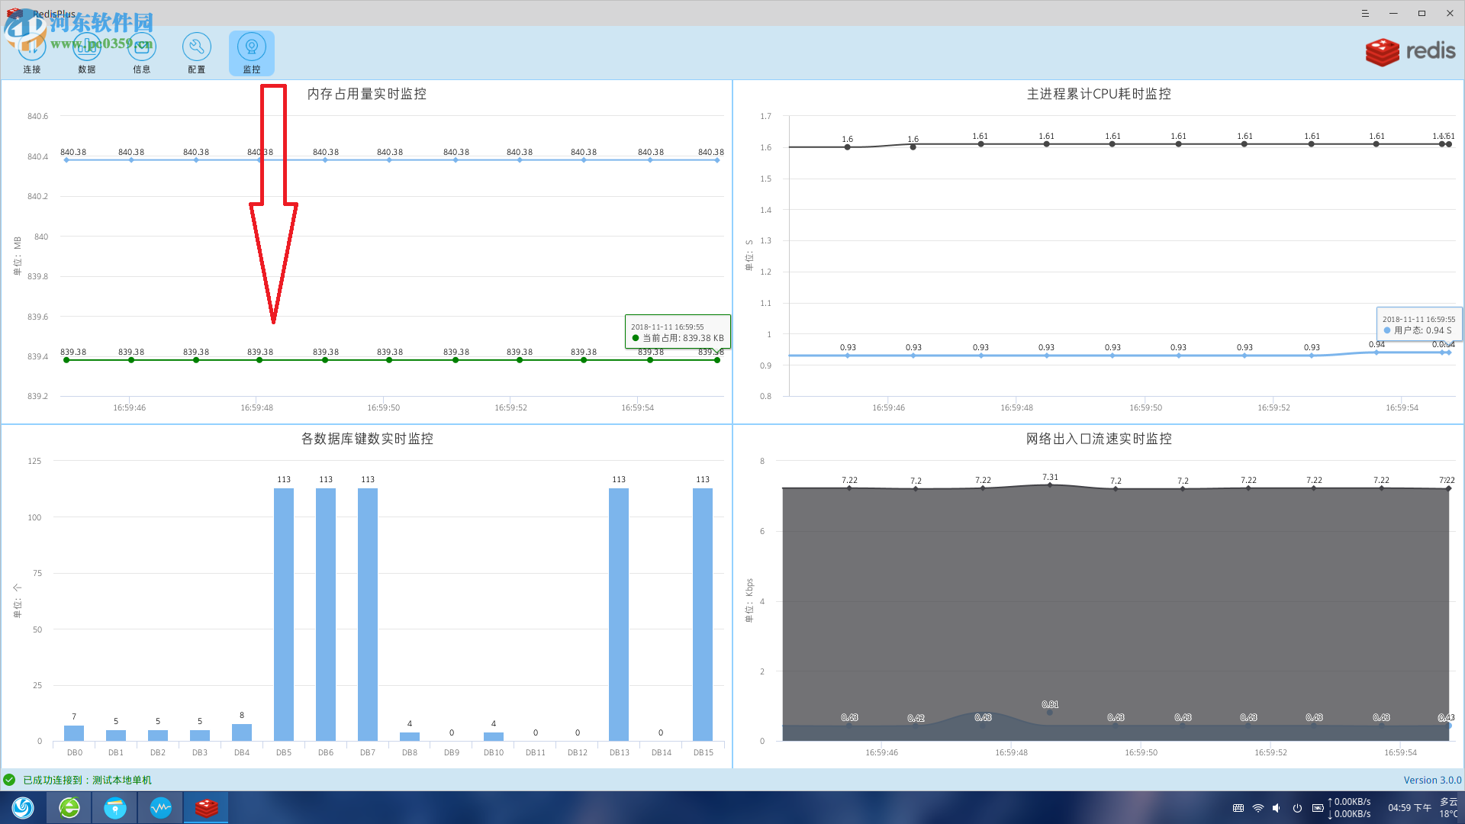Select the DB5 bar in the key-count chart
Image resolution: width=1465 pixels, height=824 pixels.
coord(283,614)
